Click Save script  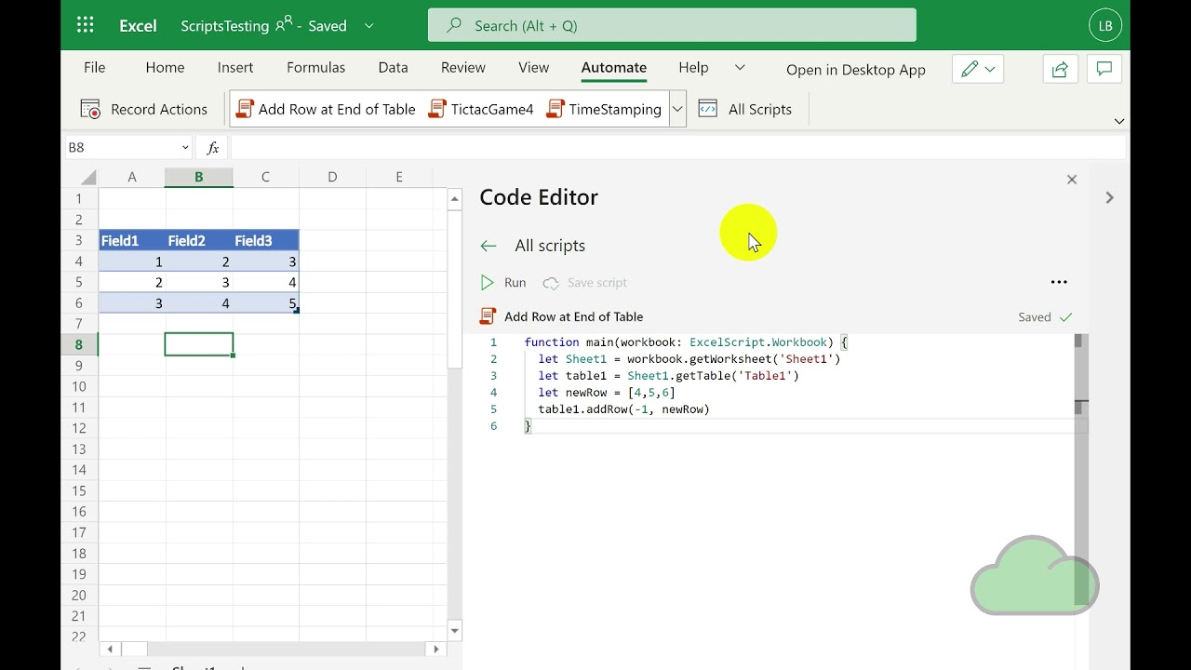pyautogui.click(x=585, y=282)
